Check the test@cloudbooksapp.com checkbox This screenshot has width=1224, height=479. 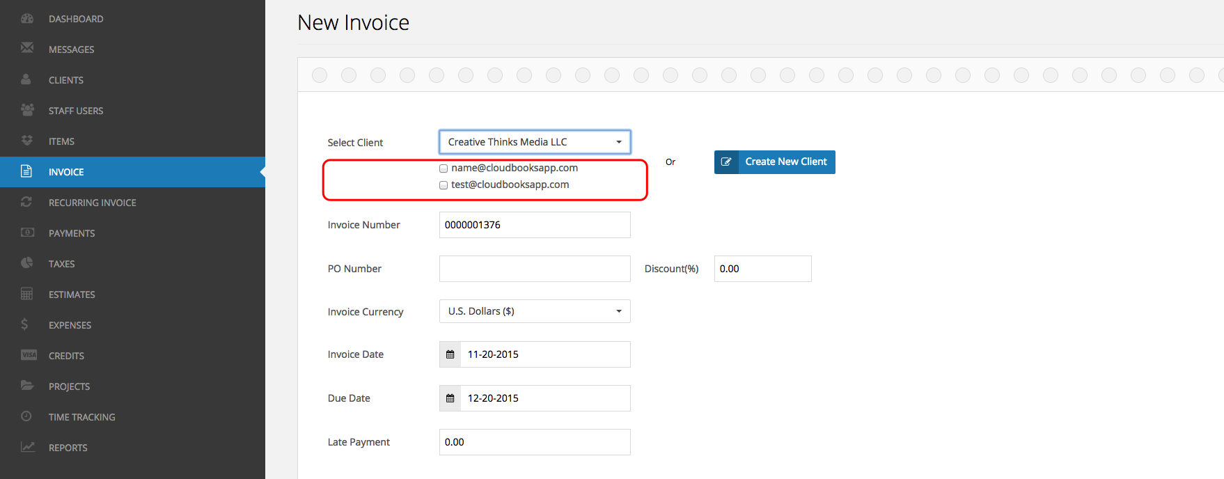(x=444, y=185)
